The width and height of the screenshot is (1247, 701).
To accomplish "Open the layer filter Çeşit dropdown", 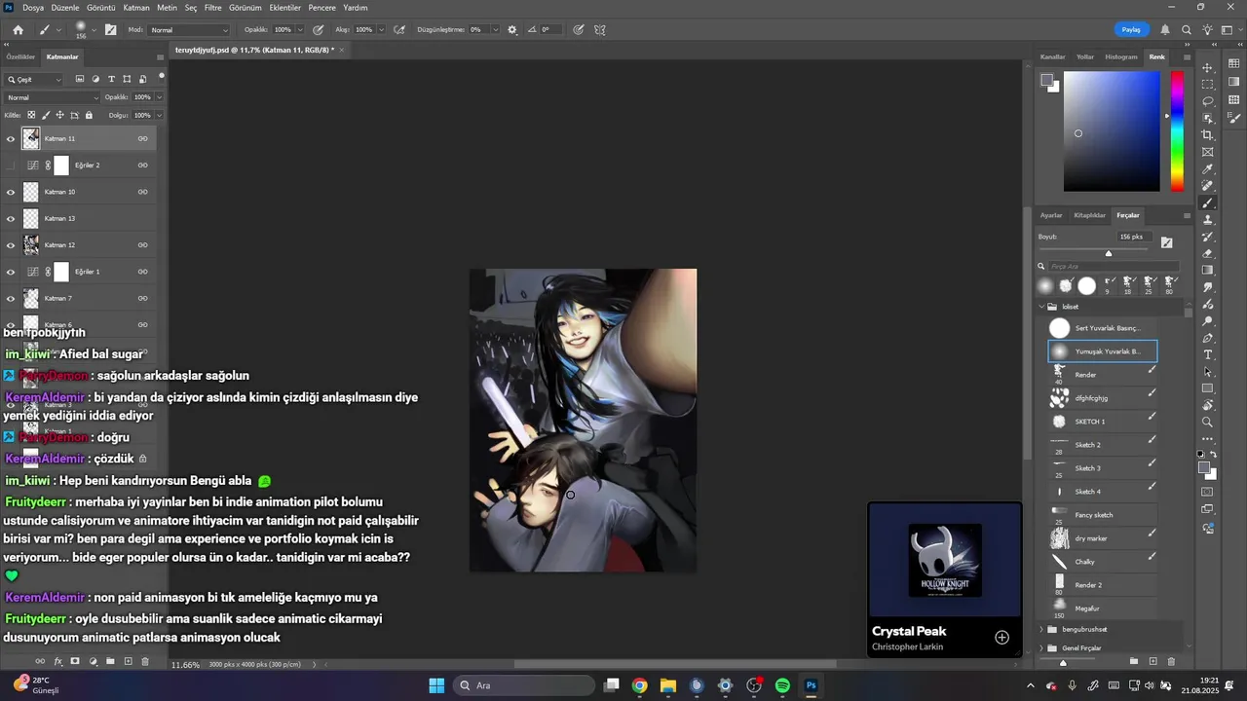I will coord(34,79).
